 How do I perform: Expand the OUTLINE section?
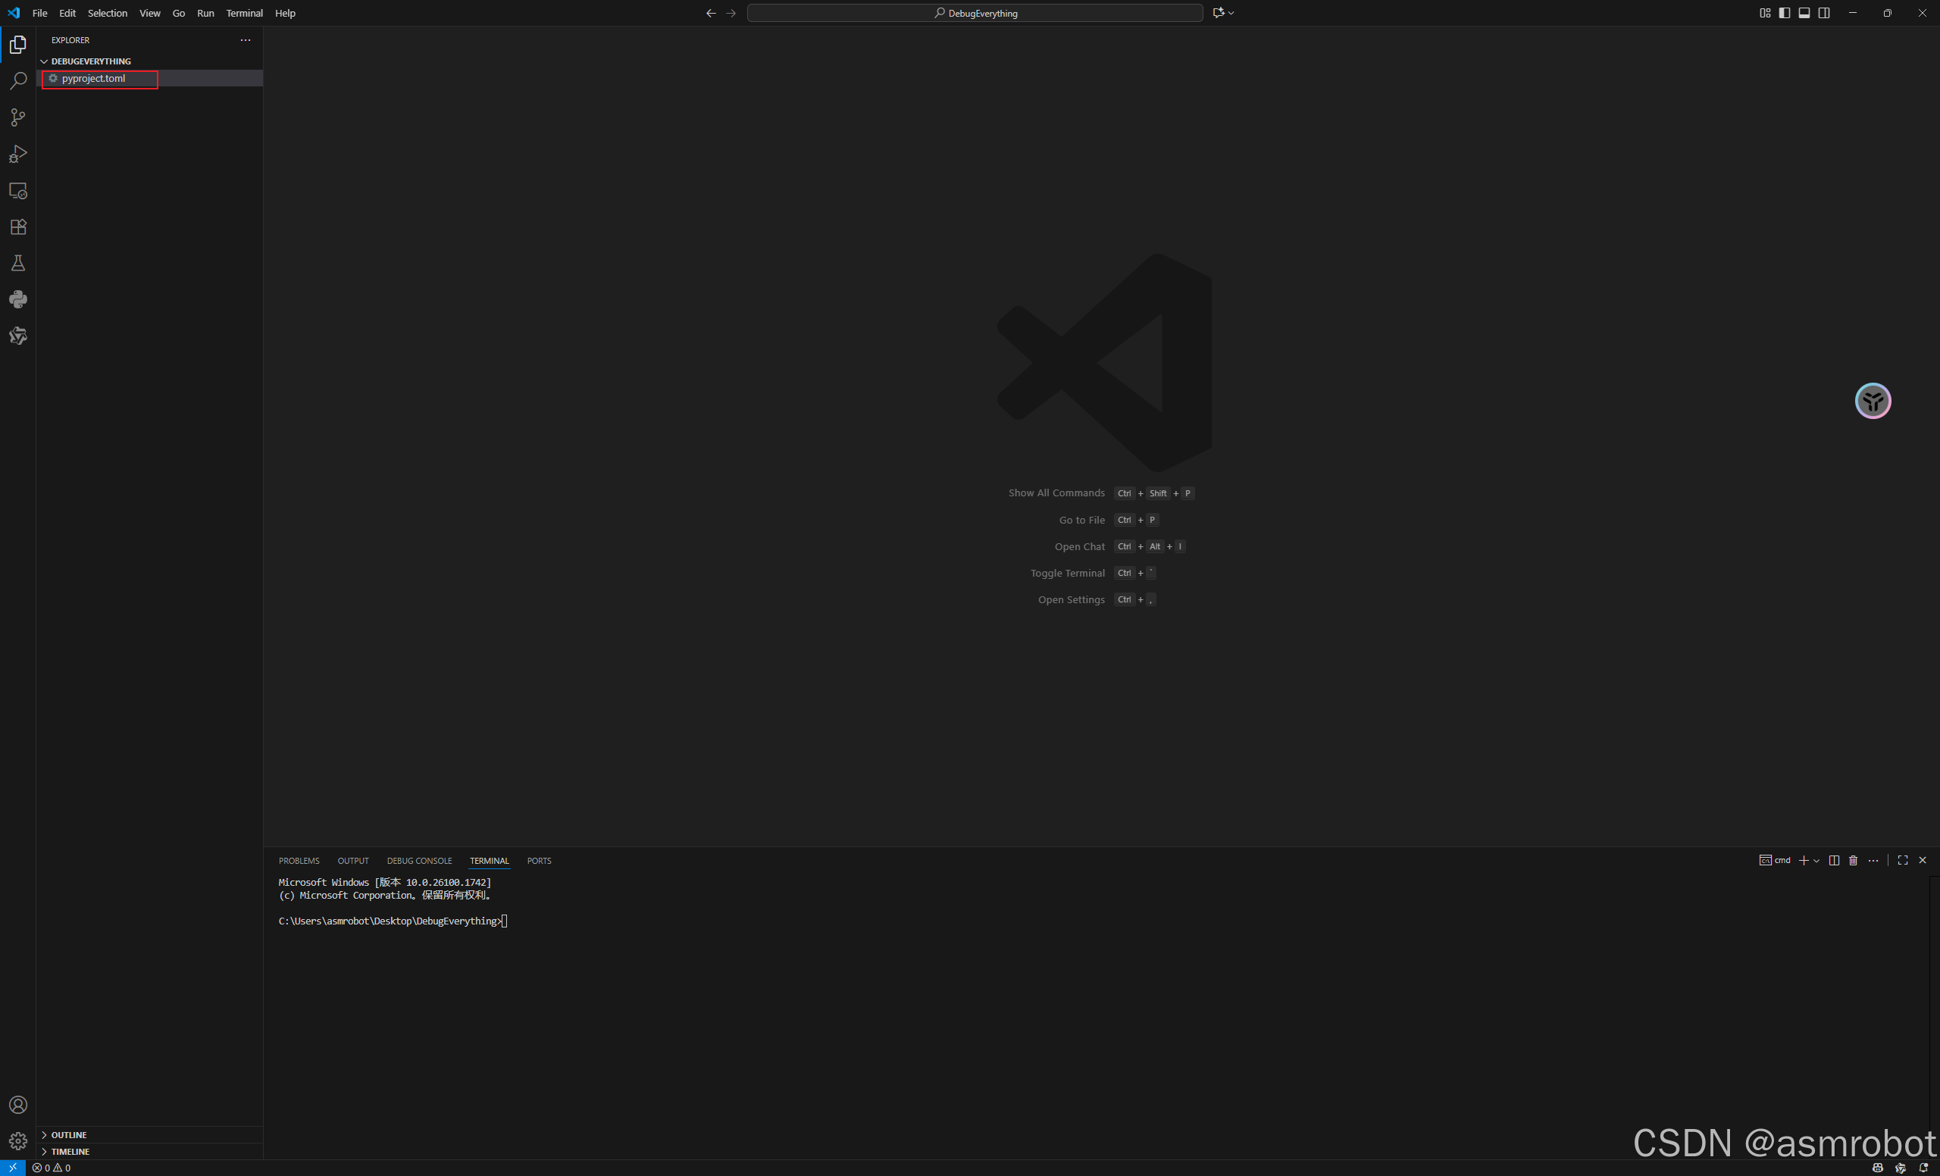point(68,1134)
